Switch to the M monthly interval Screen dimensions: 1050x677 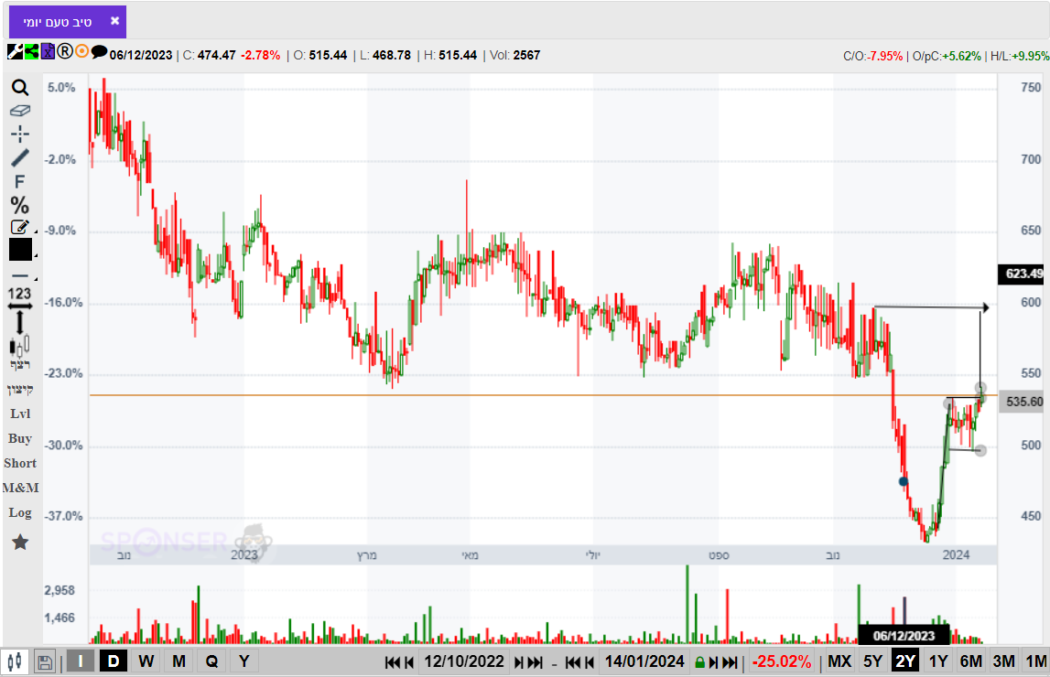(x=179, y=661)
